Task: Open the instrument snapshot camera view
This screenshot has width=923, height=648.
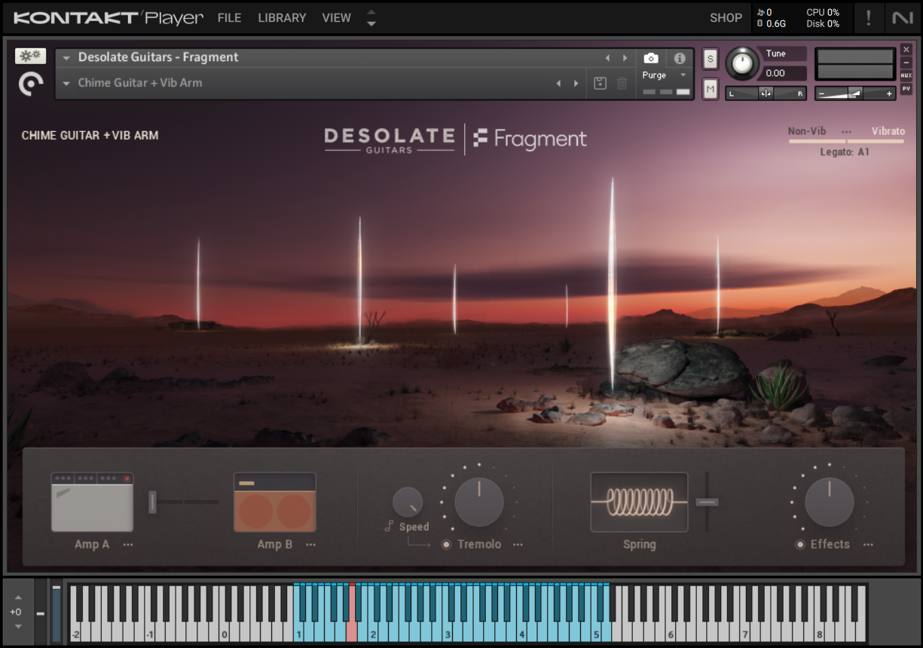Action: 651,58
